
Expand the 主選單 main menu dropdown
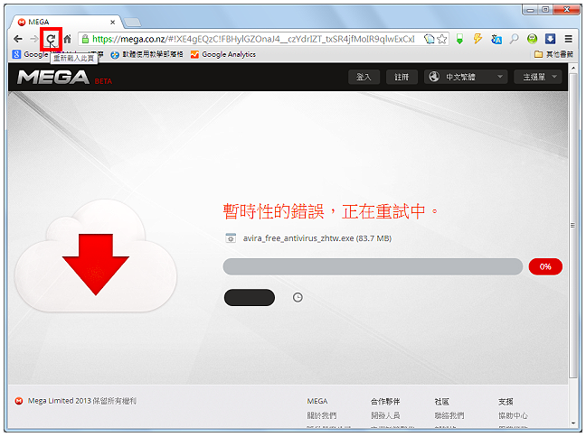coord(538,77)
